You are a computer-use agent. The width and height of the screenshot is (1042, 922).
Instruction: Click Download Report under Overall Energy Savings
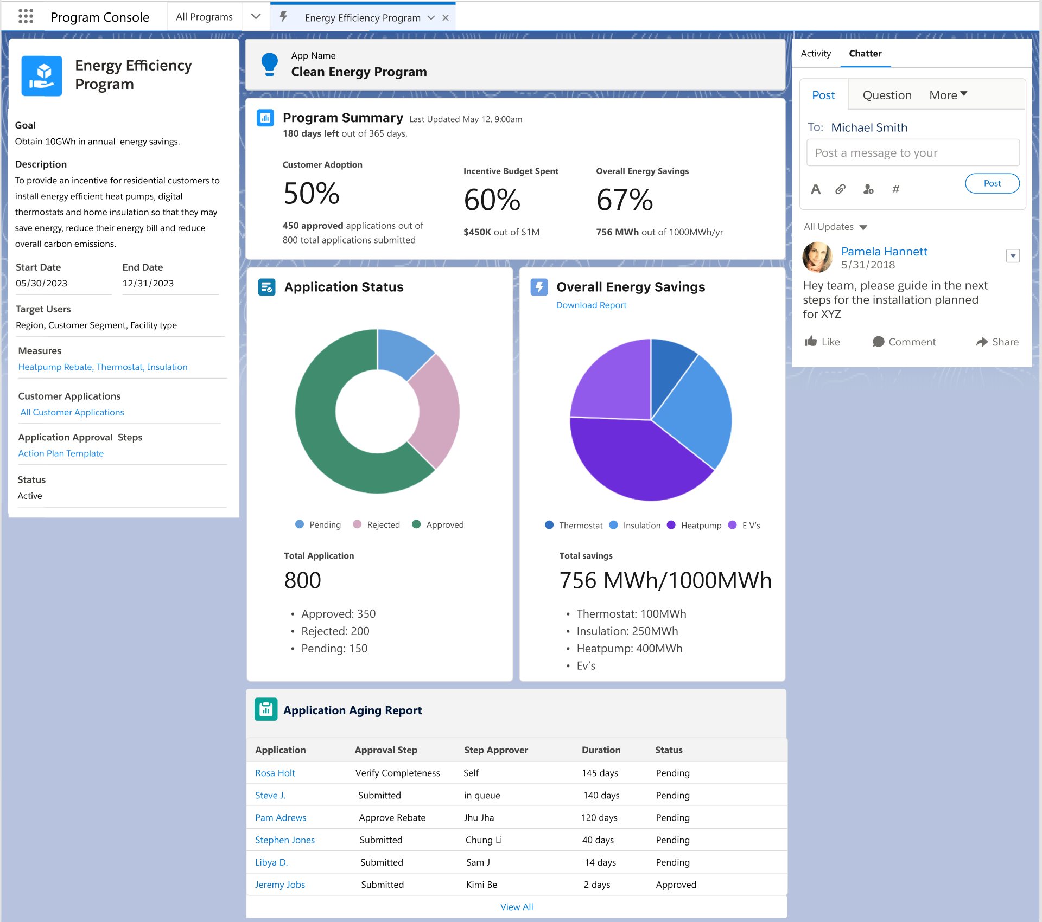(591, 305)
